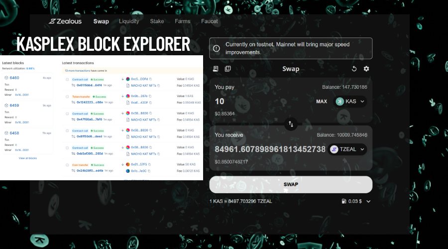Open sender address 0x61...57F5

pyautogui.click(x=139, y=165)
